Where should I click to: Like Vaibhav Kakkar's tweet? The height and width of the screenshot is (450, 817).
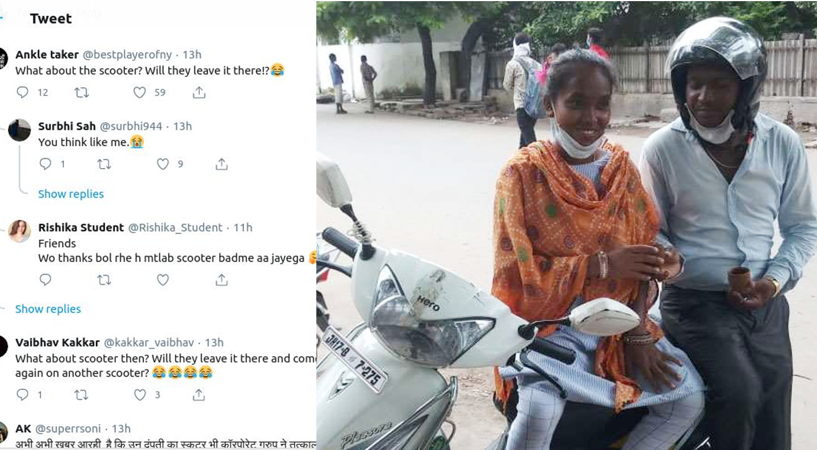(140, 395)
